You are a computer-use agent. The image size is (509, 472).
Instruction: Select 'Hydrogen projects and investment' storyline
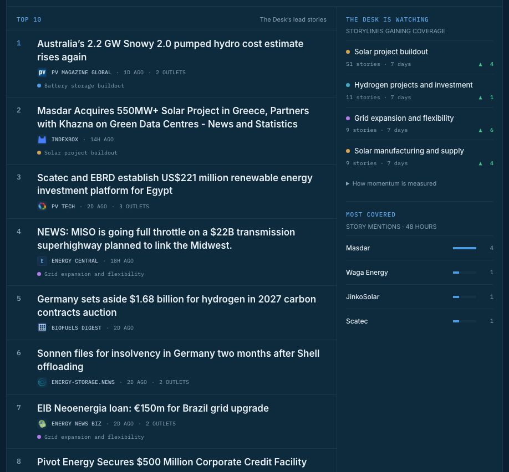click(413, 85)
